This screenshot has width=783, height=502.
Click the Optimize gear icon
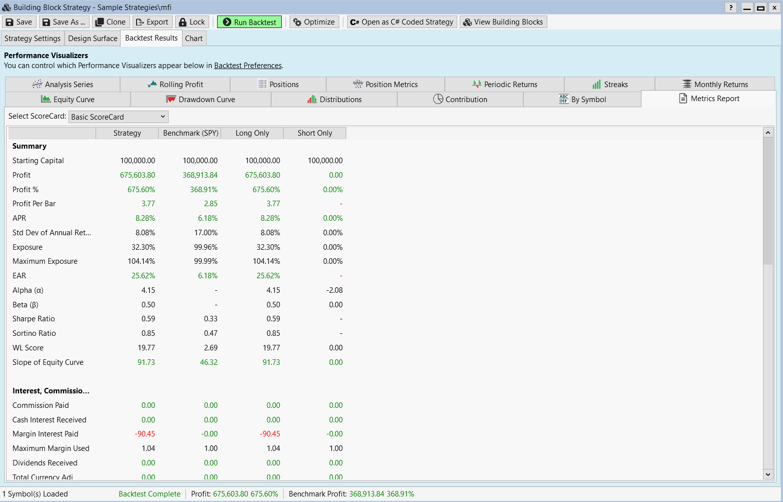297,22
